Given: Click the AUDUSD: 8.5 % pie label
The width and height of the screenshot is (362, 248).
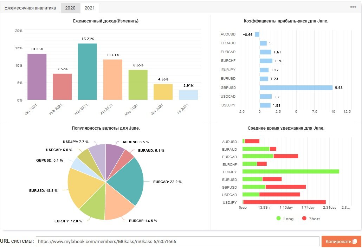Looking at the screenshot, I should [136, 142].
